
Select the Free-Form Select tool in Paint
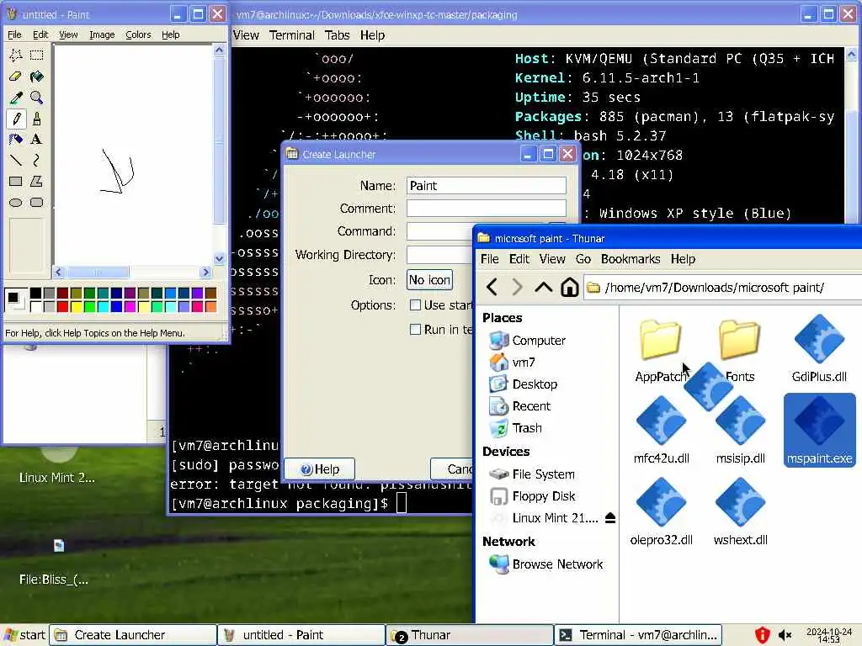pyautogui.click(x=16, y=55)
